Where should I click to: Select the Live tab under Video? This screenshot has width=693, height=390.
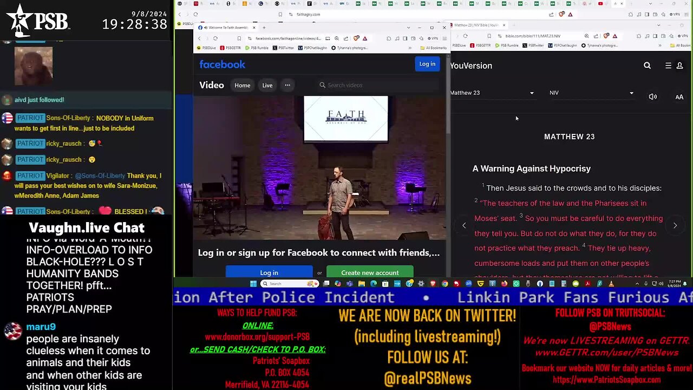(267, 85)
